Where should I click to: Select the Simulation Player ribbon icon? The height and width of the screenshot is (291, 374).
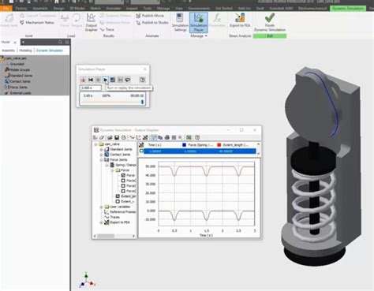click(x=199, y=22)
